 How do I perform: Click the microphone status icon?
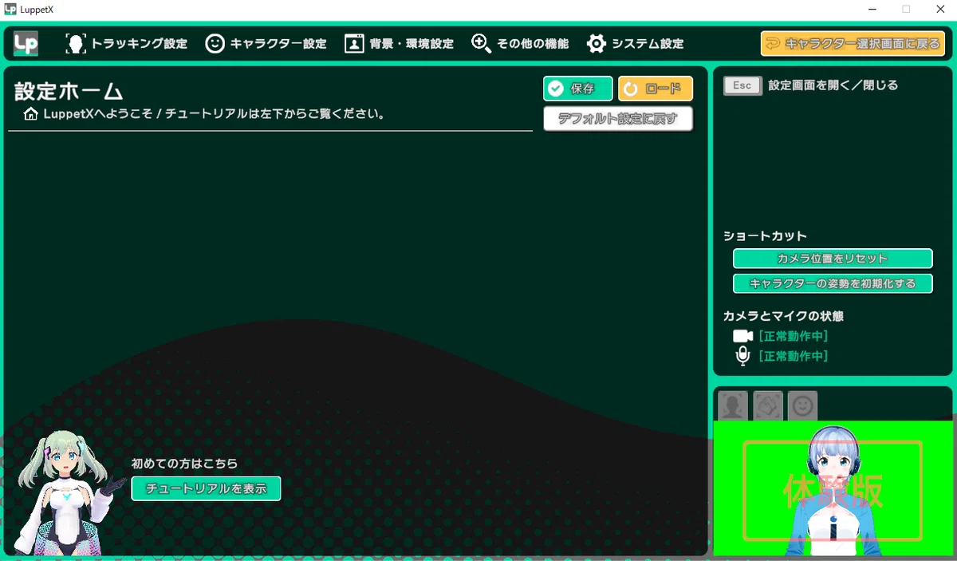pos(743,356)
